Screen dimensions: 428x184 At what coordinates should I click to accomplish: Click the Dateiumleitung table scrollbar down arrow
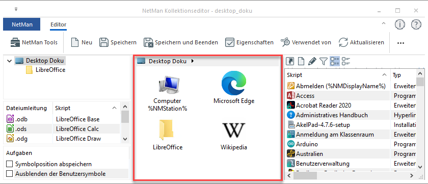(x=125, y=139)
